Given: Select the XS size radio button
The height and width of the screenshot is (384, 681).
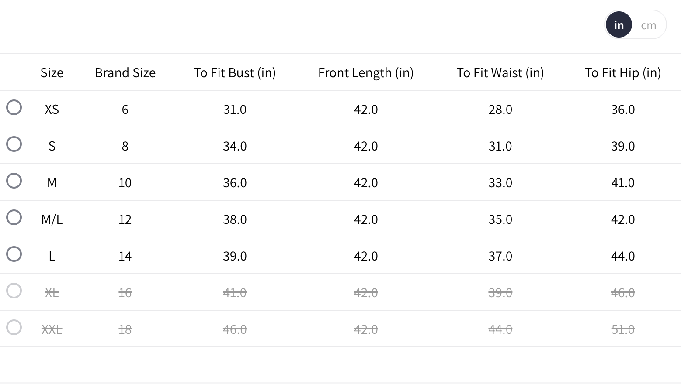Looking at the screenshot, I should click(14, 107).
